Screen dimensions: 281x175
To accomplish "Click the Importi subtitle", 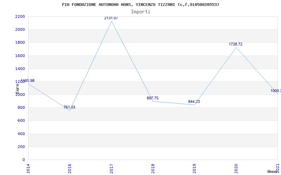I will 140,12.
